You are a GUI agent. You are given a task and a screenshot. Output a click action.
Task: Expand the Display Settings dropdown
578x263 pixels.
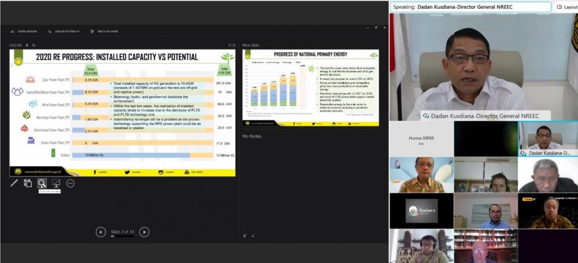tap(66, 31)
